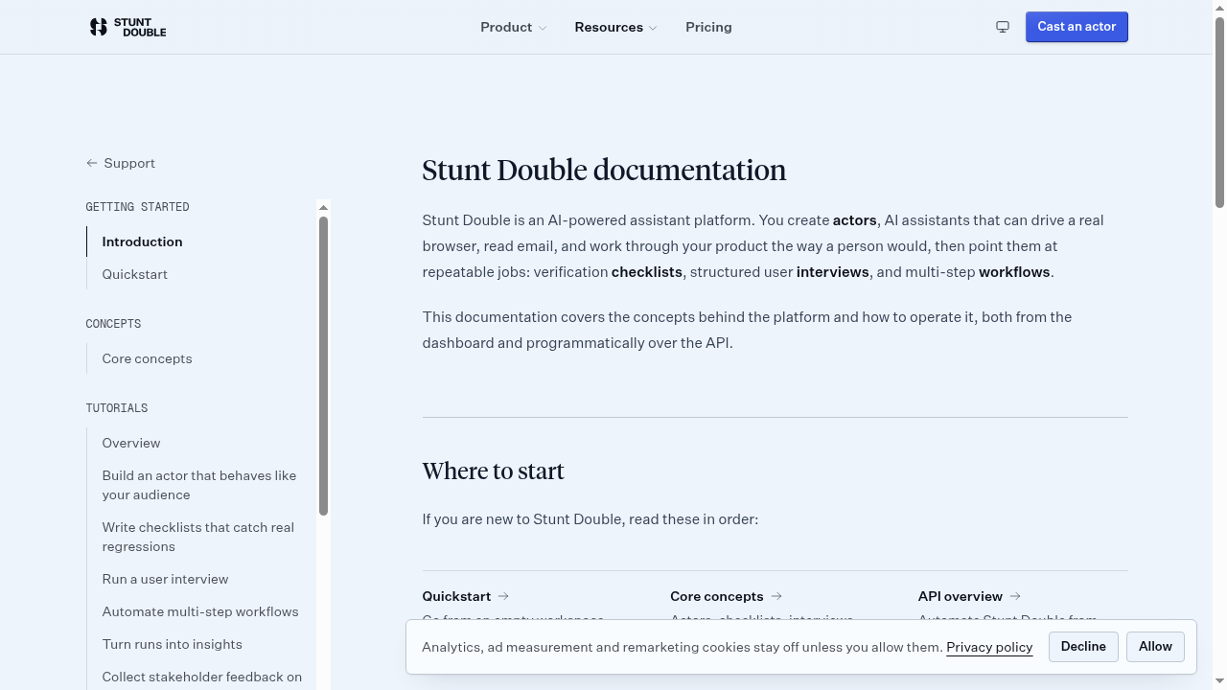Click the arrow next to Quickstart card
This screenshot has width=1227, height=690.
pos(503,596)
